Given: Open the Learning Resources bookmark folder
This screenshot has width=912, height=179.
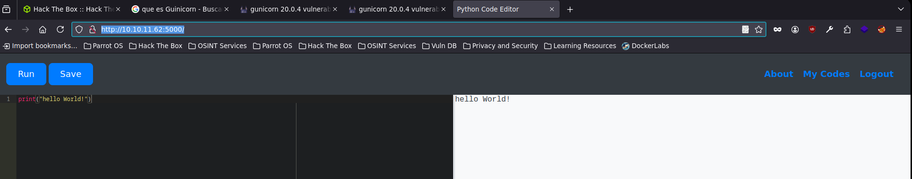Looking at the screenshot, I should pyautogui.click(x=580, y=46).
